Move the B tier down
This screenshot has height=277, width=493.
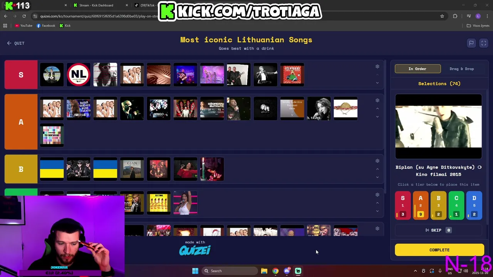tap(377, 177)
